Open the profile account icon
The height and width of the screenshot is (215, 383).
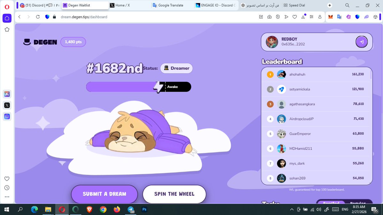tap(320, 17)
